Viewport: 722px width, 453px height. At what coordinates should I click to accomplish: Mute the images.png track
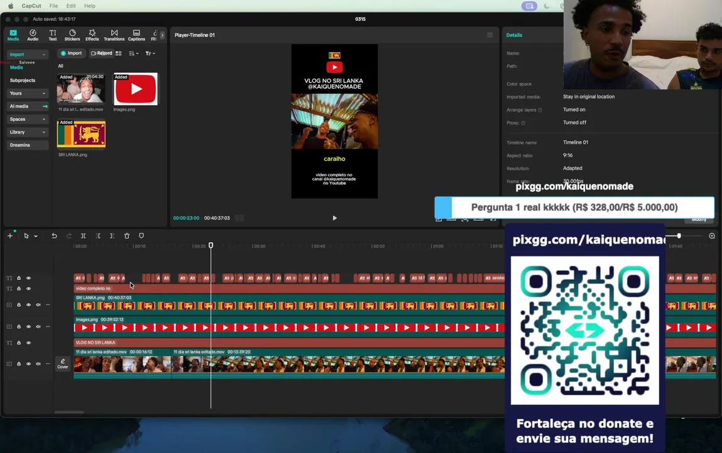click(38, 327)
